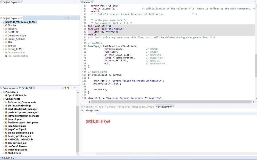Viewport: 257px width, 160px height.
Task: Click the up arrow of Components scrollbar
Action: coord(78,92)
